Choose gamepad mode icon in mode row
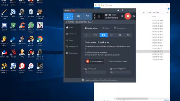The image size is (180, 101). coord(120,35)
